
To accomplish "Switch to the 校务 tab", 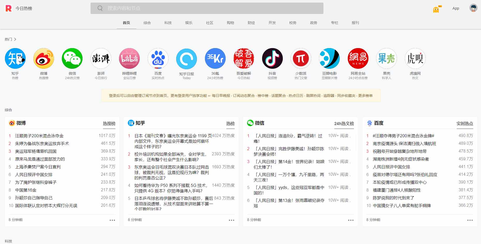I will tap(293, 23).
